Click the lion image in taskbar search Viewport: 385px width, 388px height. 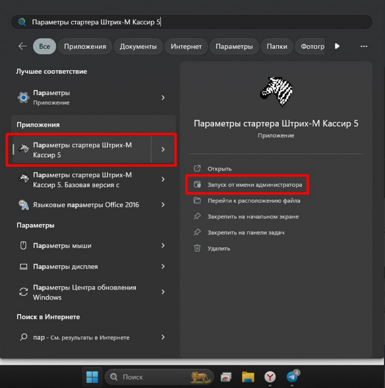pyautogui.click(x=201, y=377)
